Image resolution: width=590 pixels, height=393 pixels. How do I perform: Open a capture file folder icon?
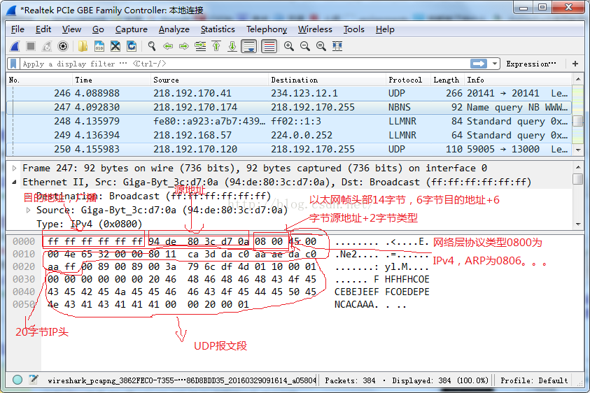tap(83, 46)
